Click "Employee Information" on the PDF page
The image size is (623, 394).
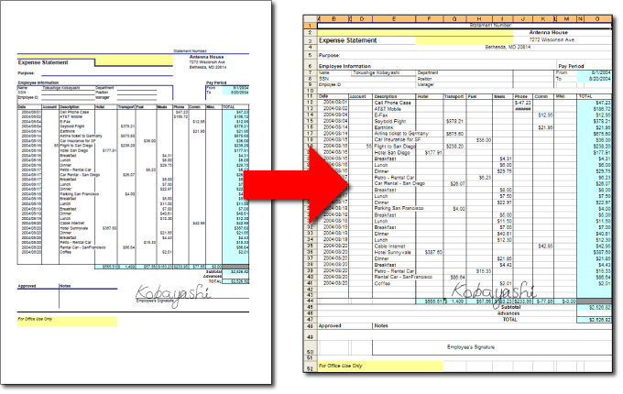click(x=38, y=82)
